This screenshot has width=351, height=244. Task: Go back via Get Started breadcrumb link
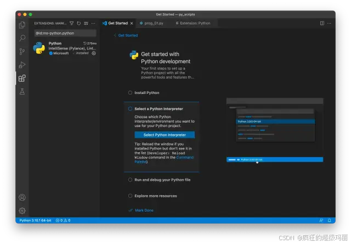[128, 35]
